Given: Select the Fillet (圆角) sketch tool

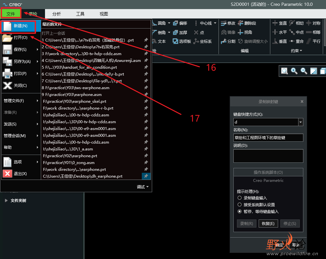Looking at the screenshot, I should [159, 23].
